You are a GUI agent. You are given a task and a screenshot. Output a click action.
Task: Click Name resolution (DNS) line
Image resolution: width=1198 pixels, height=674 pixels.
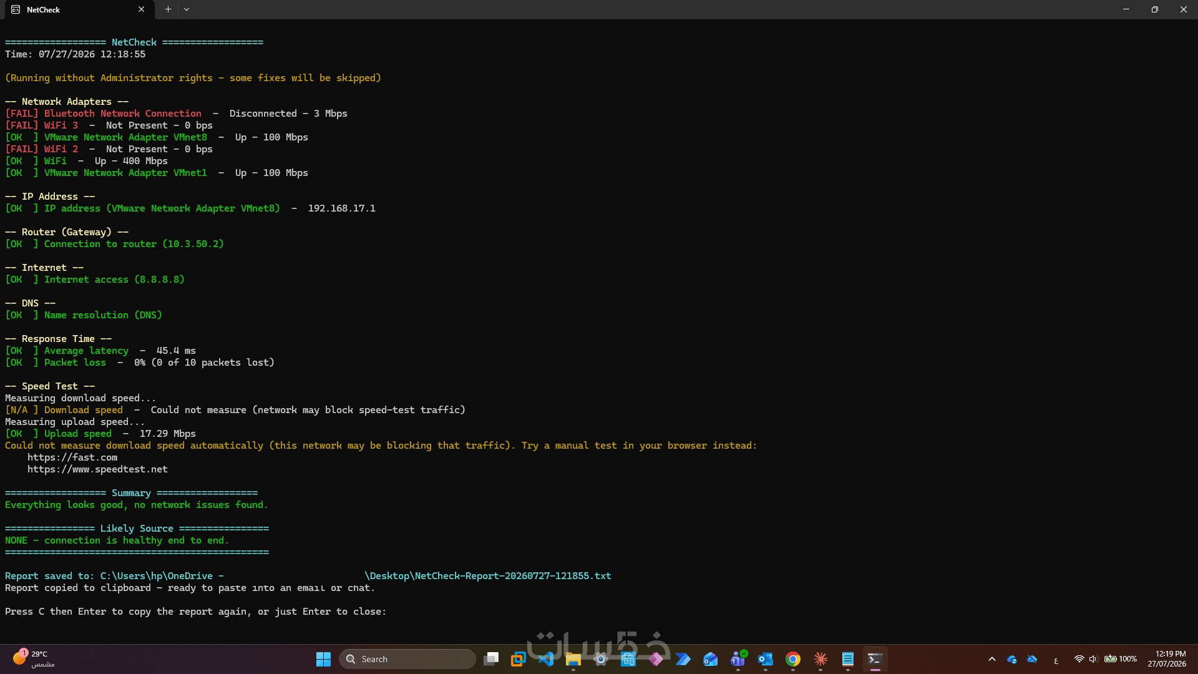pos(84,315)
